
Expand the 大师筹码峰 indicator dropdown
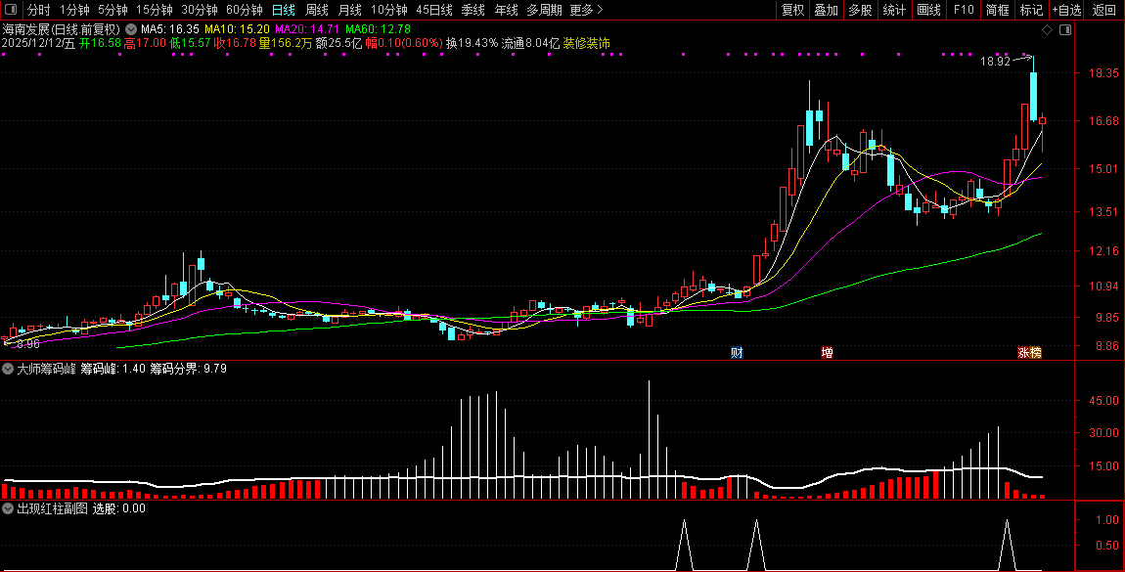9,370
